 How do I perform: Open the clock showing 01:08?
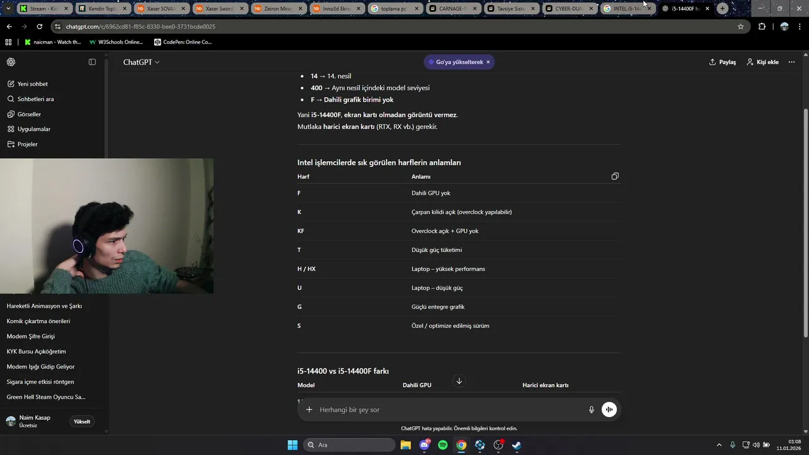point(789,445)
